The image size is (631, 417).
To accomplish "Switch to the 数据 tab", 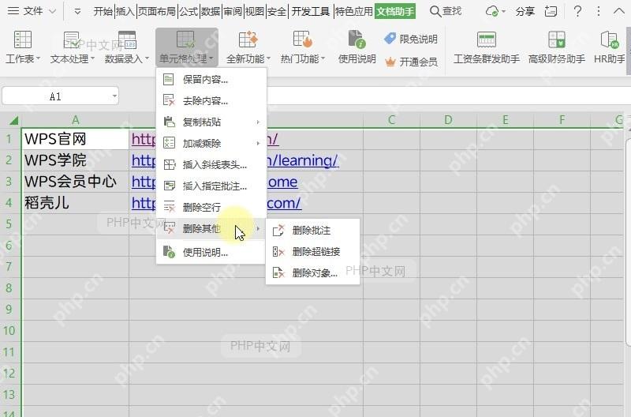I will (x=211, y=11).
